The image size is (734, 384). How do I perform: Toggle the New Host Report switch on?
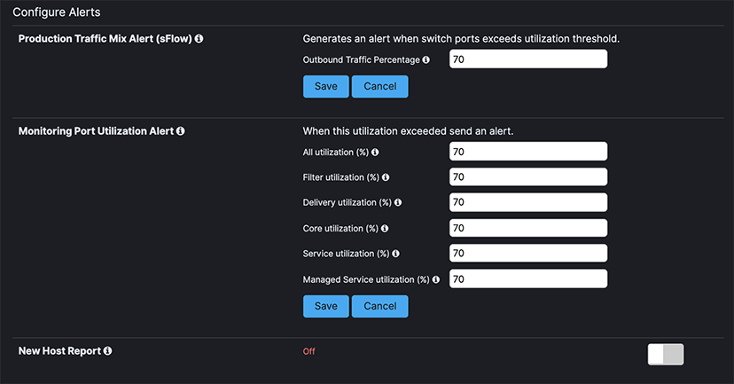click(x=666, y=355)
